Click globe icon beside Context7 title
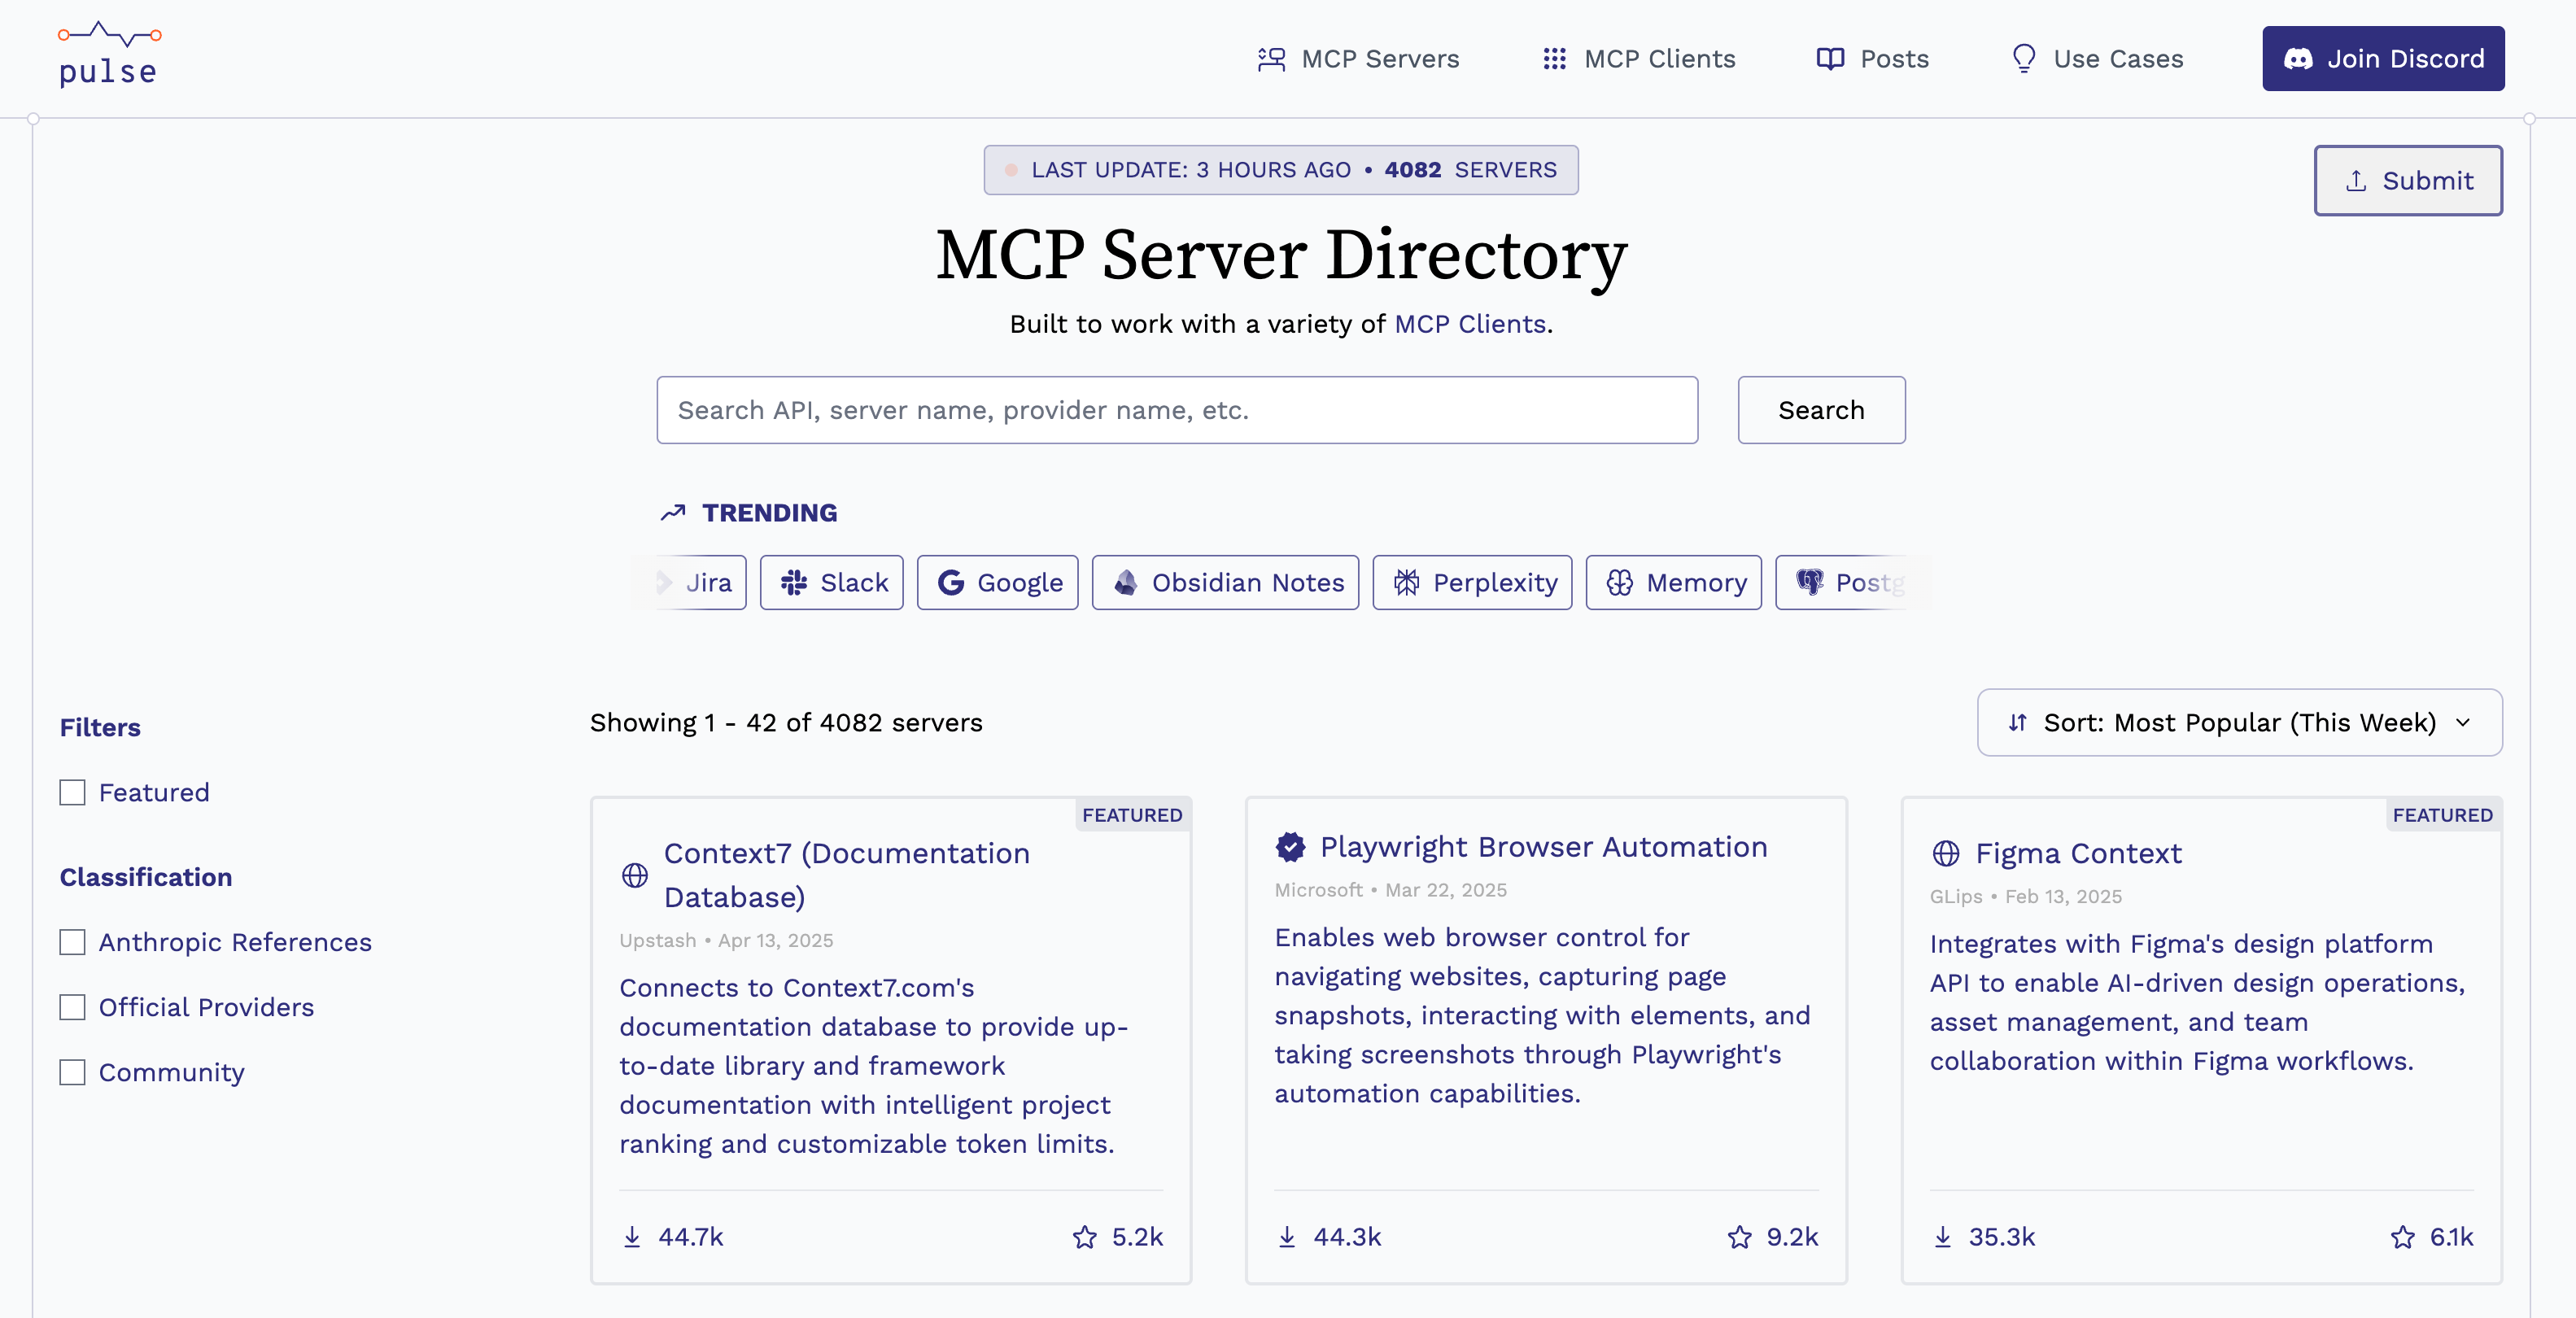Viewport: 2576px width, 1318px height. (635, 876)
